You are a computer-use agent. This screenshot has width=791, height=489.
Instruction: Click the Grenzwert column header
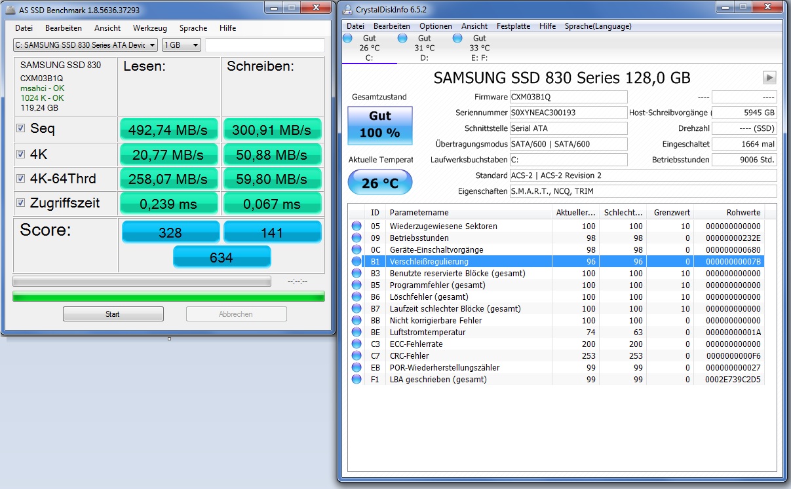coord(669,212)
